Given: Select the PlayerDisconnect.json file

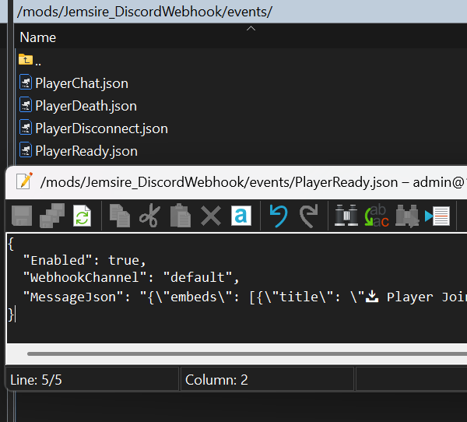Looking at the screenshot, I should coord(101,128).
